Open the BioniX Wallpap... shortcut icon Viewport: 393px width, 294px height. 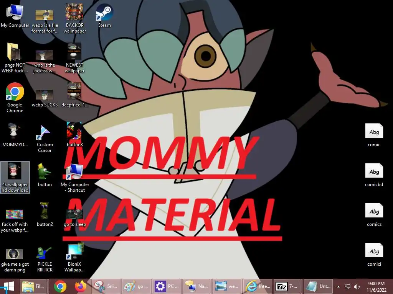click(74, 258)
